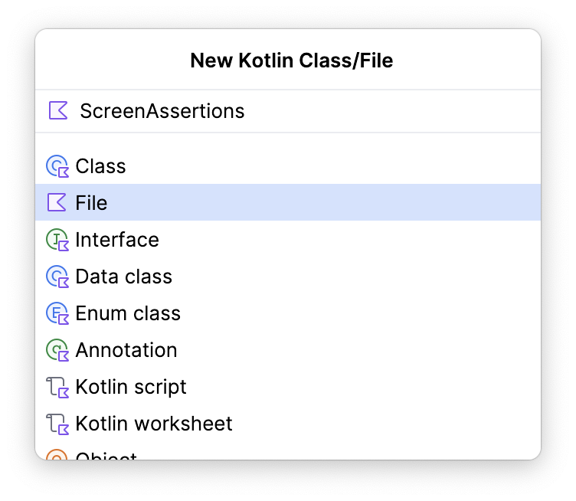Pick Interface as the Kotlin type
576x501 pixels.
[117, 240]
